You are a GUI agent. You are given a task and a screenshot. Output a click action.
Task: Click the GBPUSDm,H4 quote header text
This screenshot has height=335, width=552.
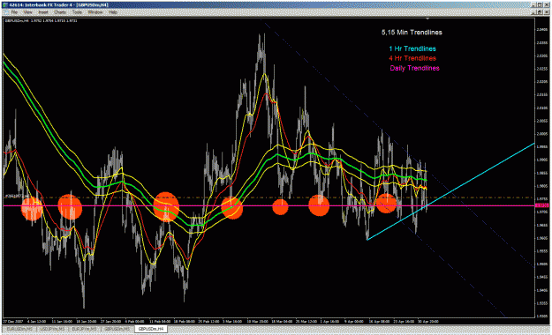tap(41, 21)
